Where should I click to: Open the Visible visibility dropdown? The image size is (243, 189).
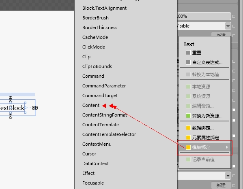coord(228,26)
